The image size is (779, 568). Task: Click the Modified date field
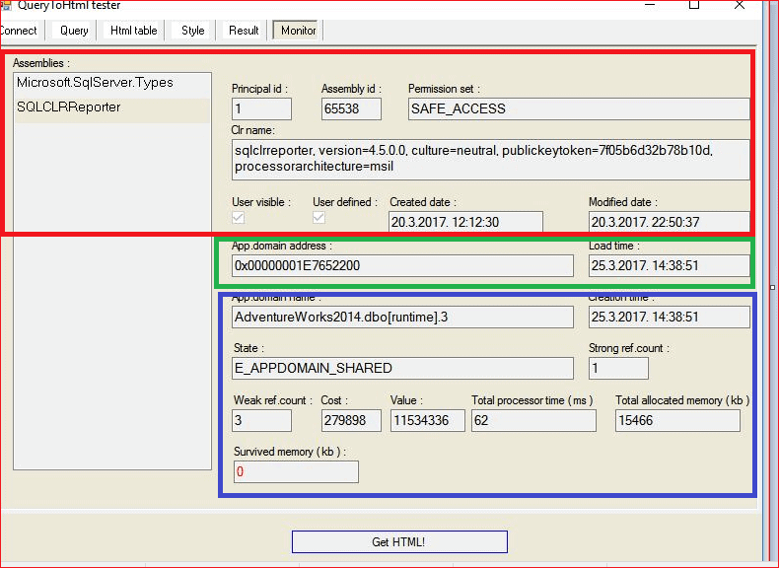(670, 222)
